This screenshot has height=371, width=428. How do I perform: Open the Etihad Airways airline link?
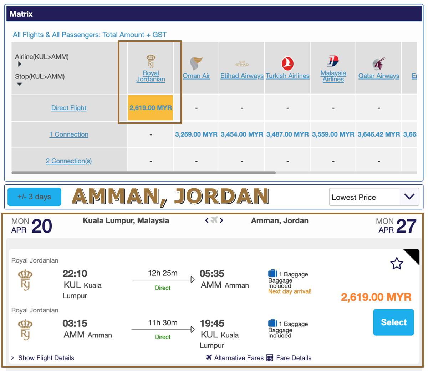click(242, 76)
